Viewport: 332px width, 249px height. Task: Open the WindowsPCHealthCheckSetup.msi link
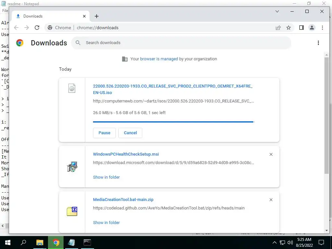[126, 154]
